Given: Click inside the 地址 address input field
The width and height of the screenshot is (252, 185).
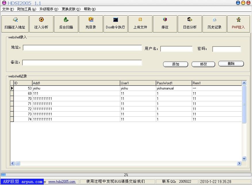Looking at the screenshot, I should [82, 48].
